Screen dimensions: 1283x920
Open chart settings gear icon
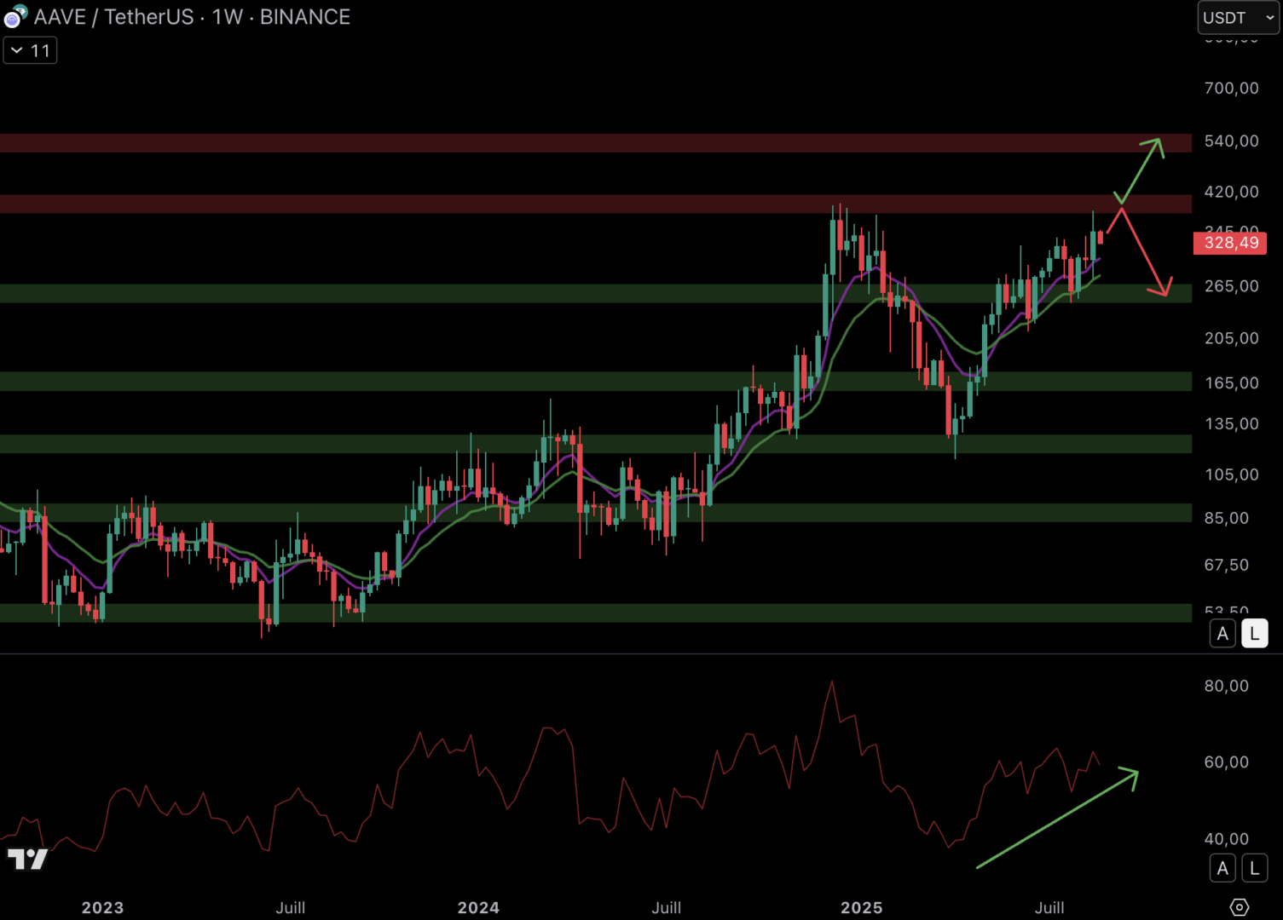point(1240,907)
